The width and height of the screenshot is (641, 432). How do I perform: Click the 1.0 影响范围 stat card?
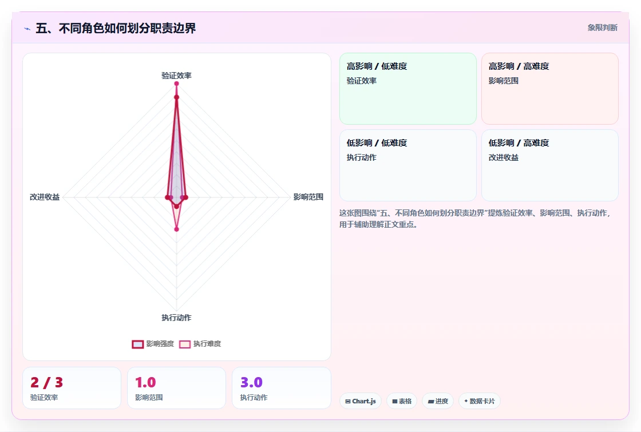coord(177,388)
